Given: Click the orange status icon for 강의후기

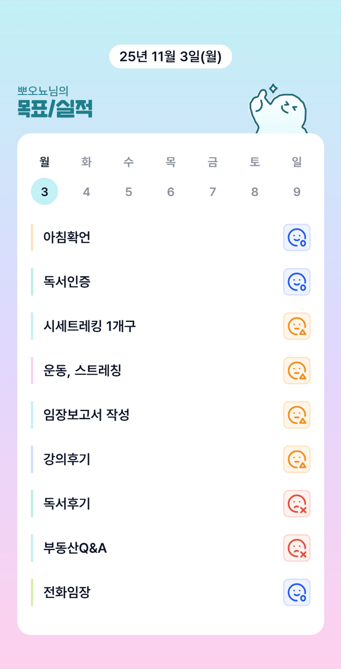Looking at the screenshot, I should click(296, 459).
